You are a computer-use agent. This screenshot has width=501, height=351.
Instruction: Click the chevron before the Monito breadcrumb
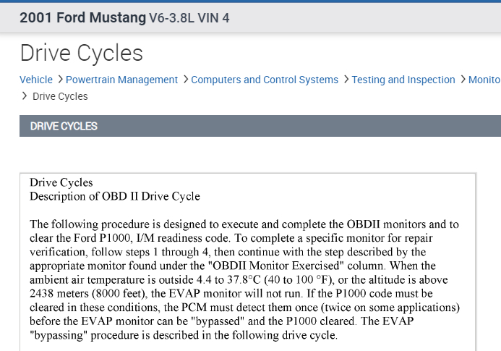(x=463, y=80)
